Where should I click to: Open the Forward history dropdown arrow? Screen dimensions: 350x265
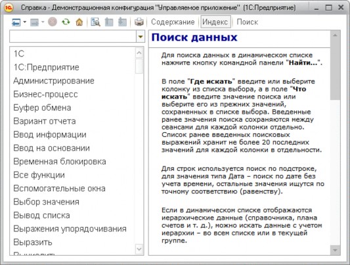point(43,22)
